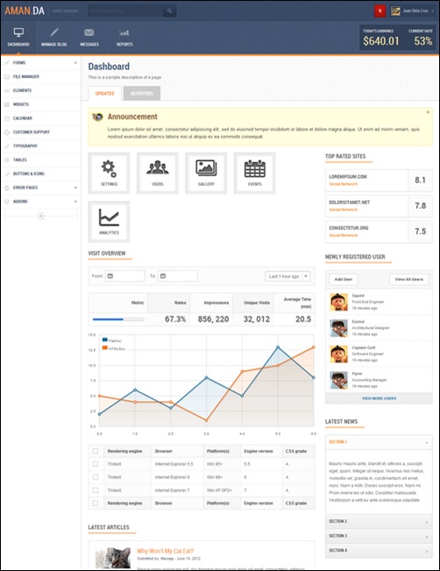Screen dimensions: 440x571
Task: Open the Users tile
Action: [x=157, y=174]
